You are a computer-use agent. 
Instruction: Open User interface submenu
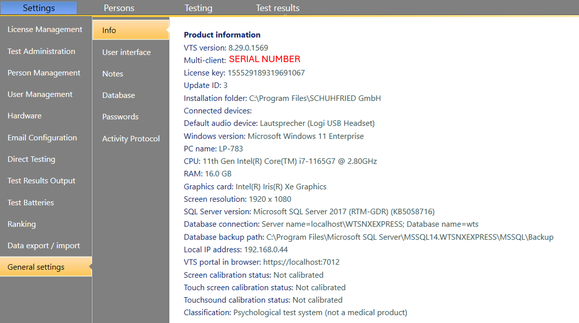click(x=127, y=52)
